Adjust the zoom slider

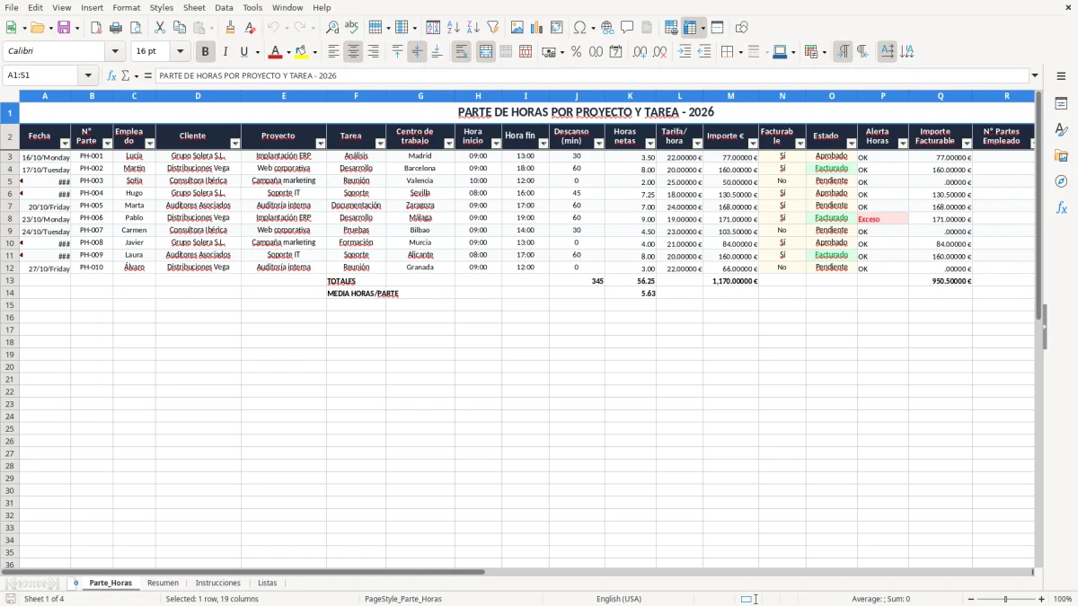click(1005, 599)
